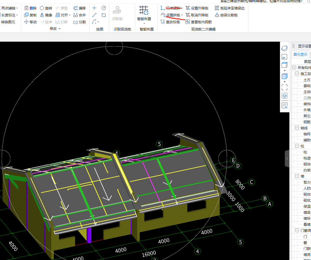311x260 pixels.
Task: Select the 窗 tree row
Action: pos(306,242)
